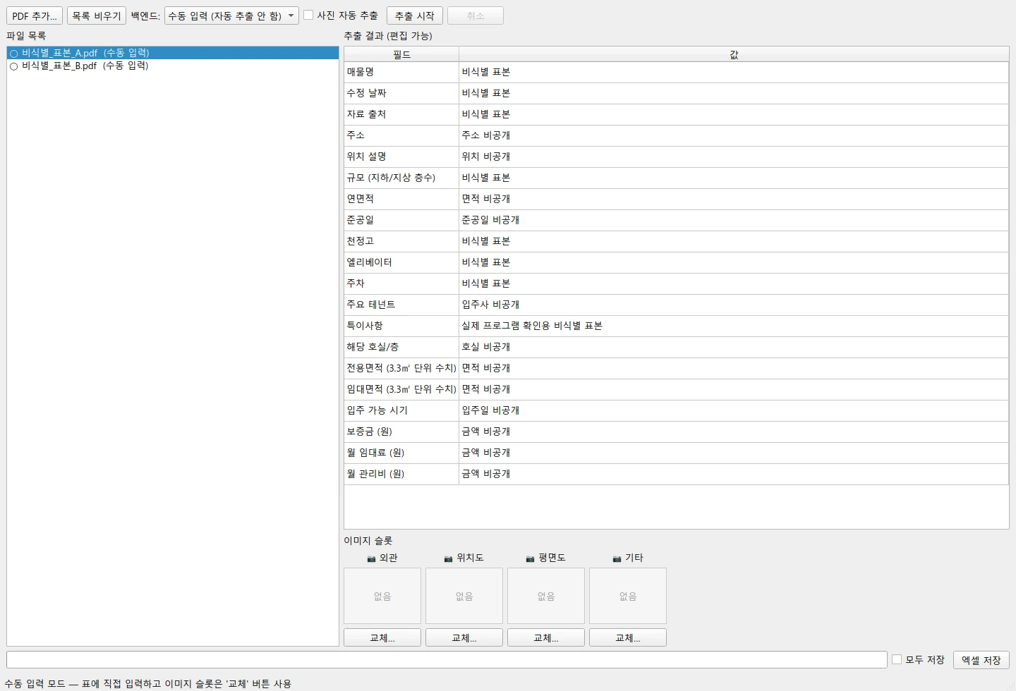The image size is (1016, 691).
Task: Click the 교체... button under 평면도
Action: tap(546, 637)
